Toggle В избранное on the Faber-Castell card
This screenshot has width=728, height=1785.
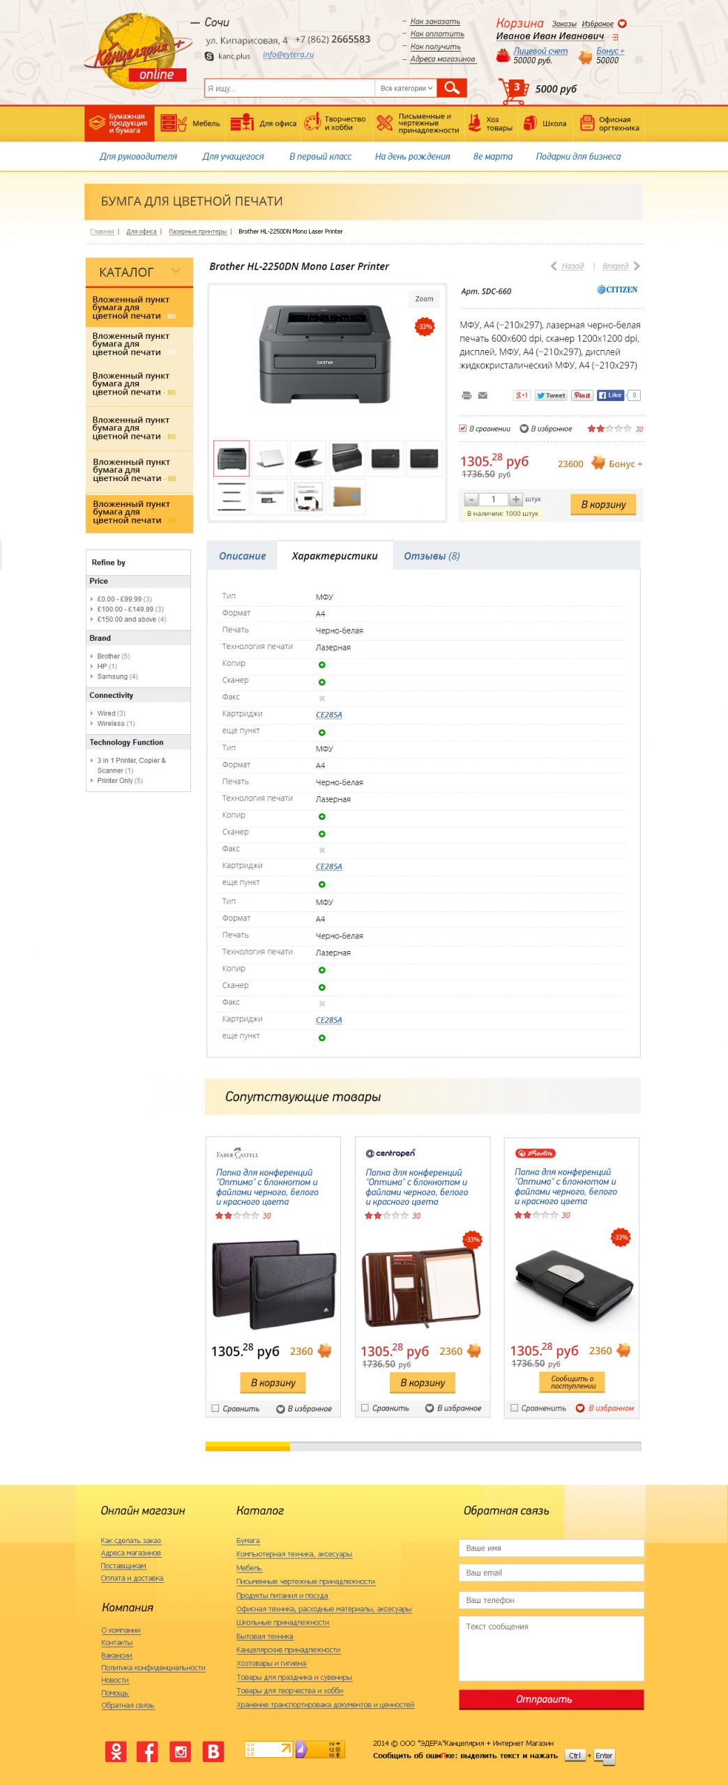coord(280,1409)
